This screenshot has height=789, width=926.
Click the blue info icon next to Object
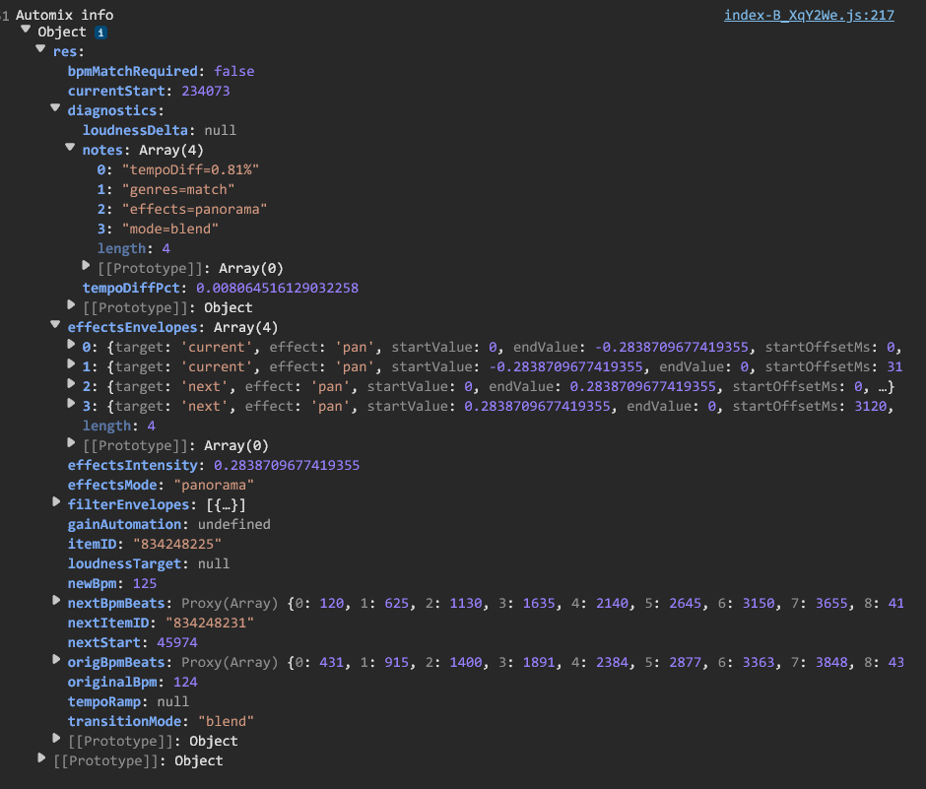pos(101,33)
